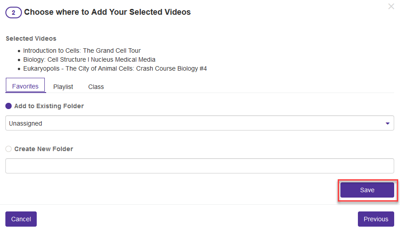400x232 pixels.
Task: Enable the Create New Folder radio button
Action: tap(9, 149)
